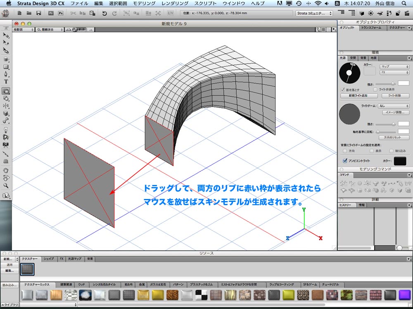Open the ファイル menu
This screenshot has height=309, width=413.
click(79, 3)
